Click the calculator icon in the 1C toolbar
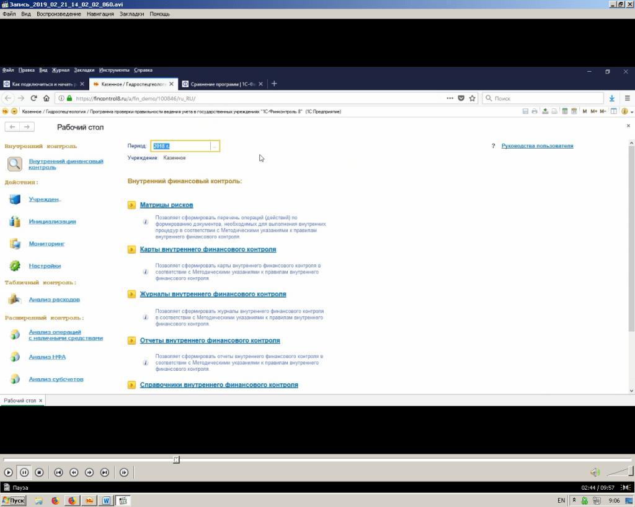 [564, 111]
